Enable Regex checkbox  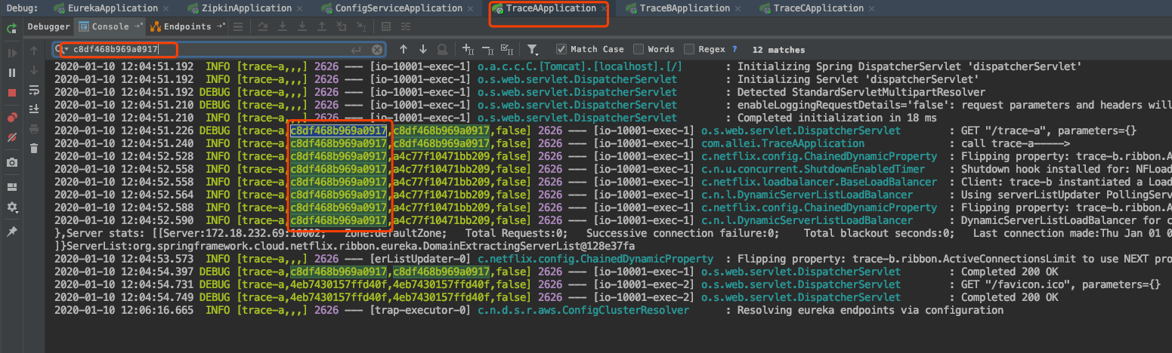[689, 49]
